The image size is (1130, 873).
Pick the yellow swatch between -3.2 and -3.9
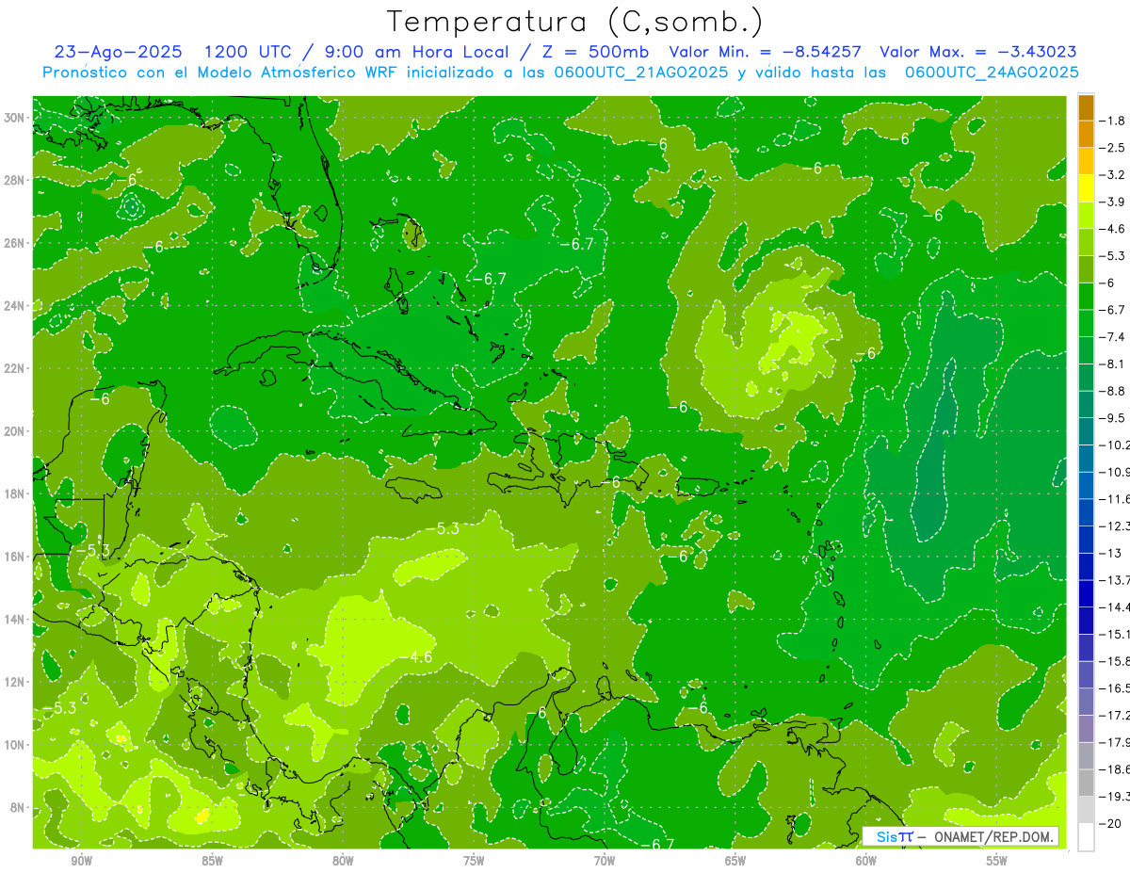tap(1086, 188)
